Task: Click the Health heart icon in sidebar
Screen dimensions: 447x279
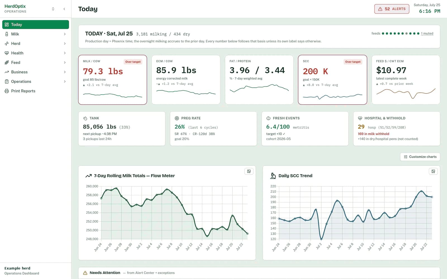Action: click(7, 53)
